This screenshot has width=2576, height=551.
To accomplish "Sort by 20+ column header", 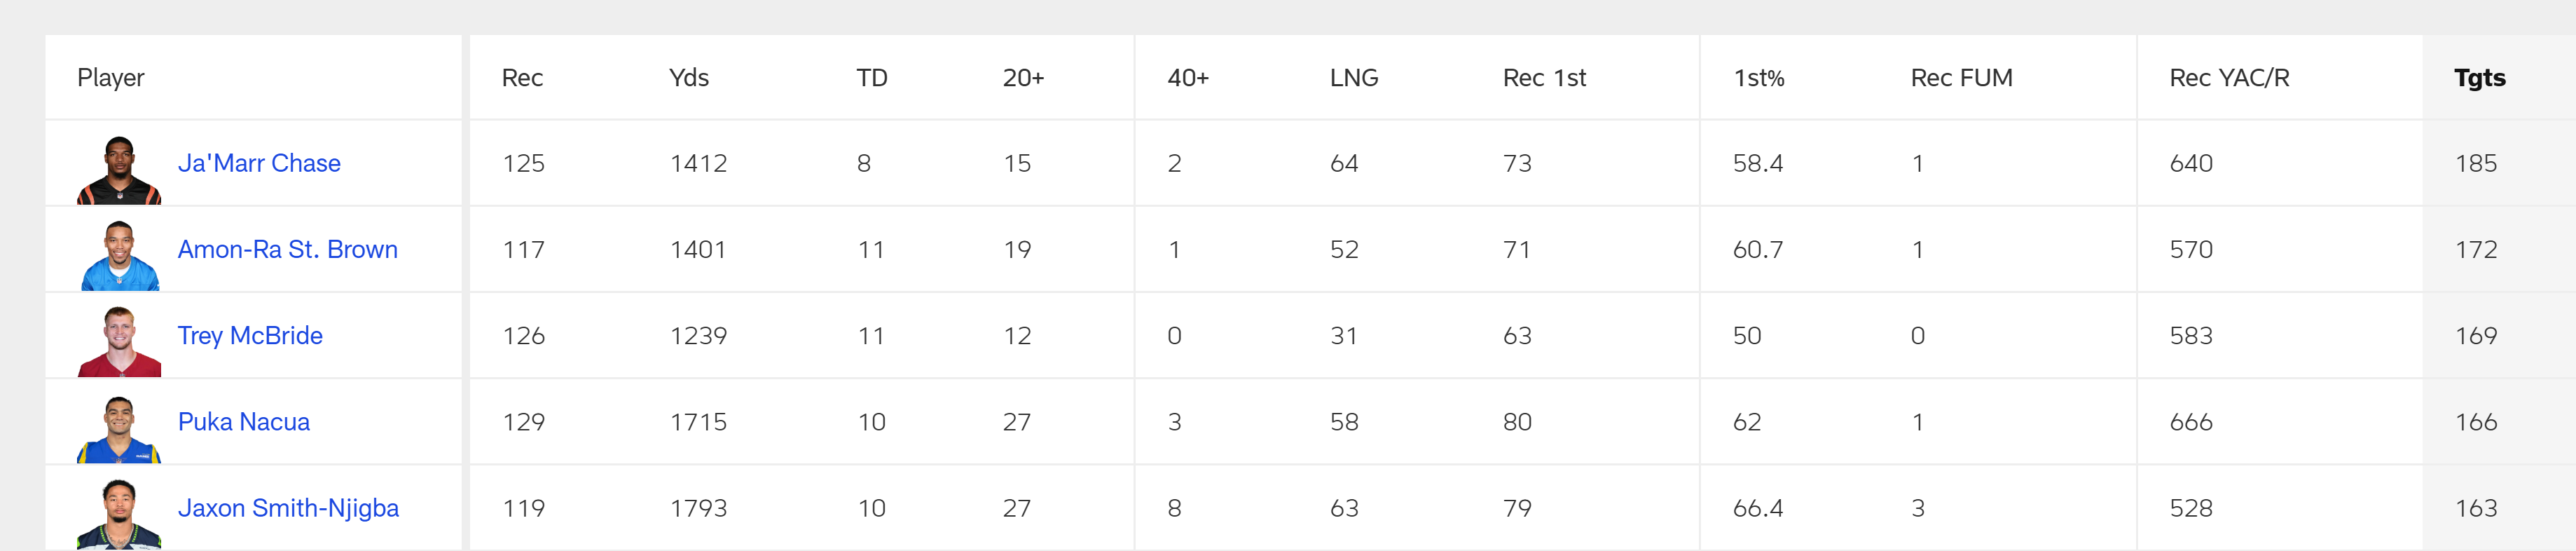I will pos(1023,78).
